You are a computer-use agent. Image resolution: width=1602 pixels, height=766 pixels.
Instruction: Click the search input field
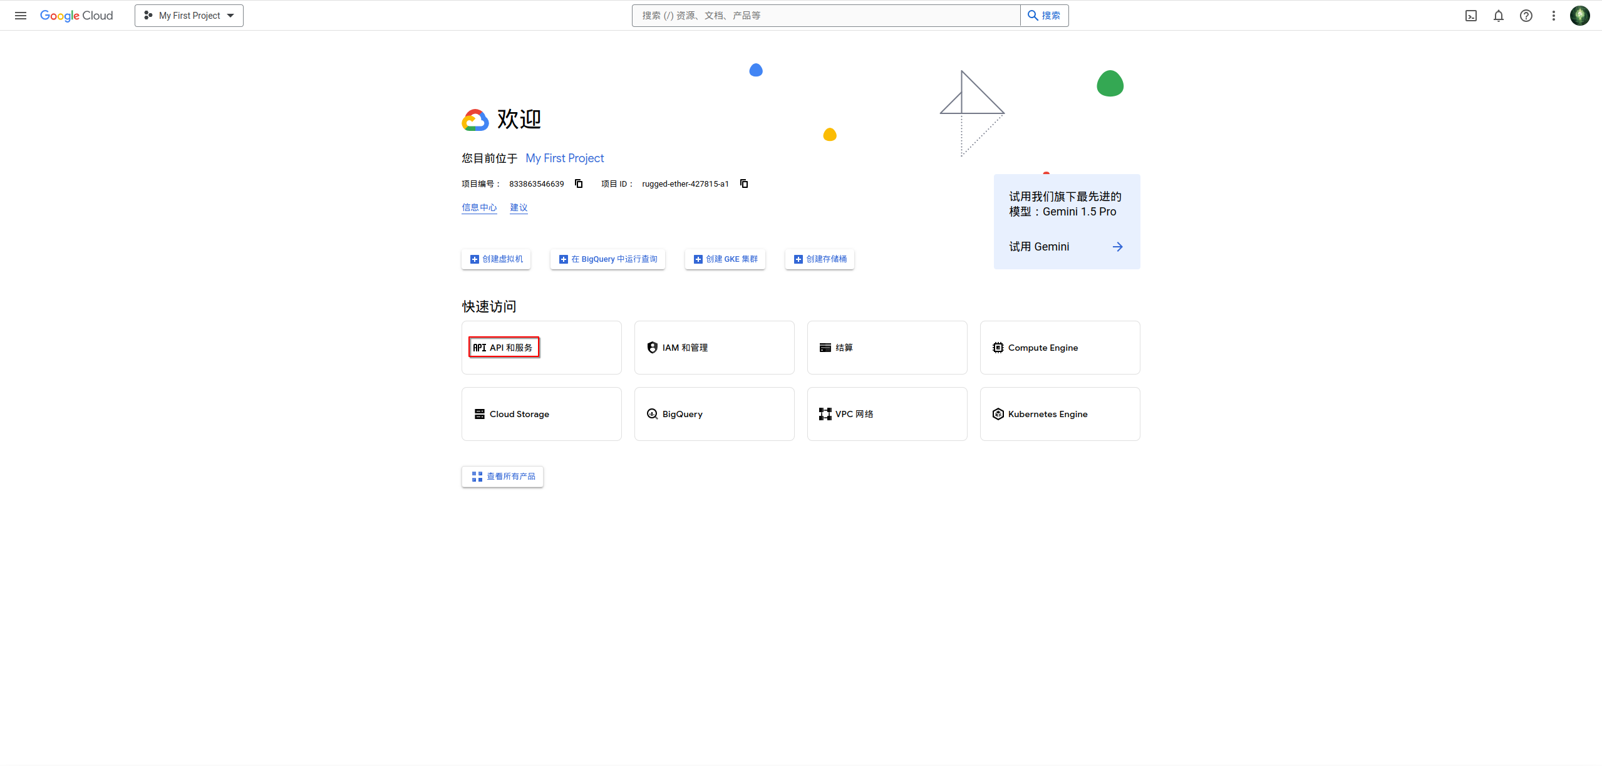pyautogui.click(x=825, y=16)
